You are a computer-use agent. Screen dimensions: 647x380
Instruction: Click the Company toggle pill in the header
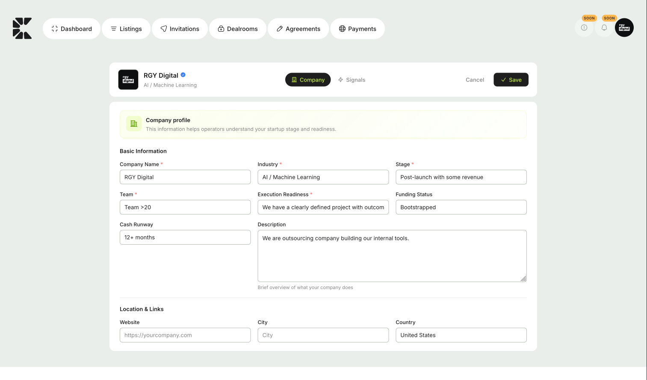tap(308, 79)
